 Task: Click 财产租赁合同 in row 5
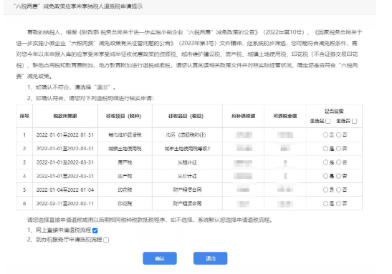pyautogui.click(x=187, y=190)
